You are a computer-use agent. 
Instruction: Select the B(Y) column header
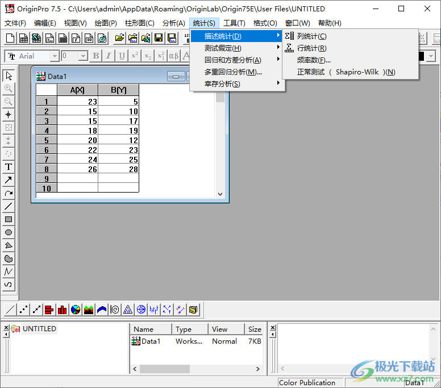(118, 90)
